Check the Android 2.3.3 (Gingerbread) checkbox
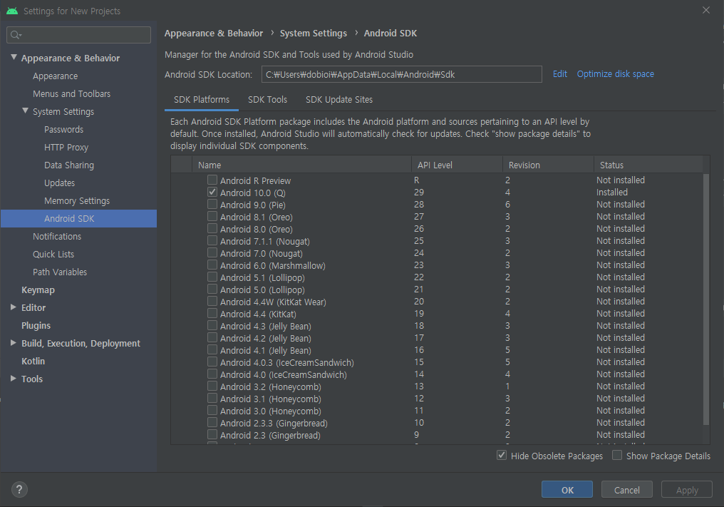This screenshot has height=507, width=724. (x=212, y=422)
